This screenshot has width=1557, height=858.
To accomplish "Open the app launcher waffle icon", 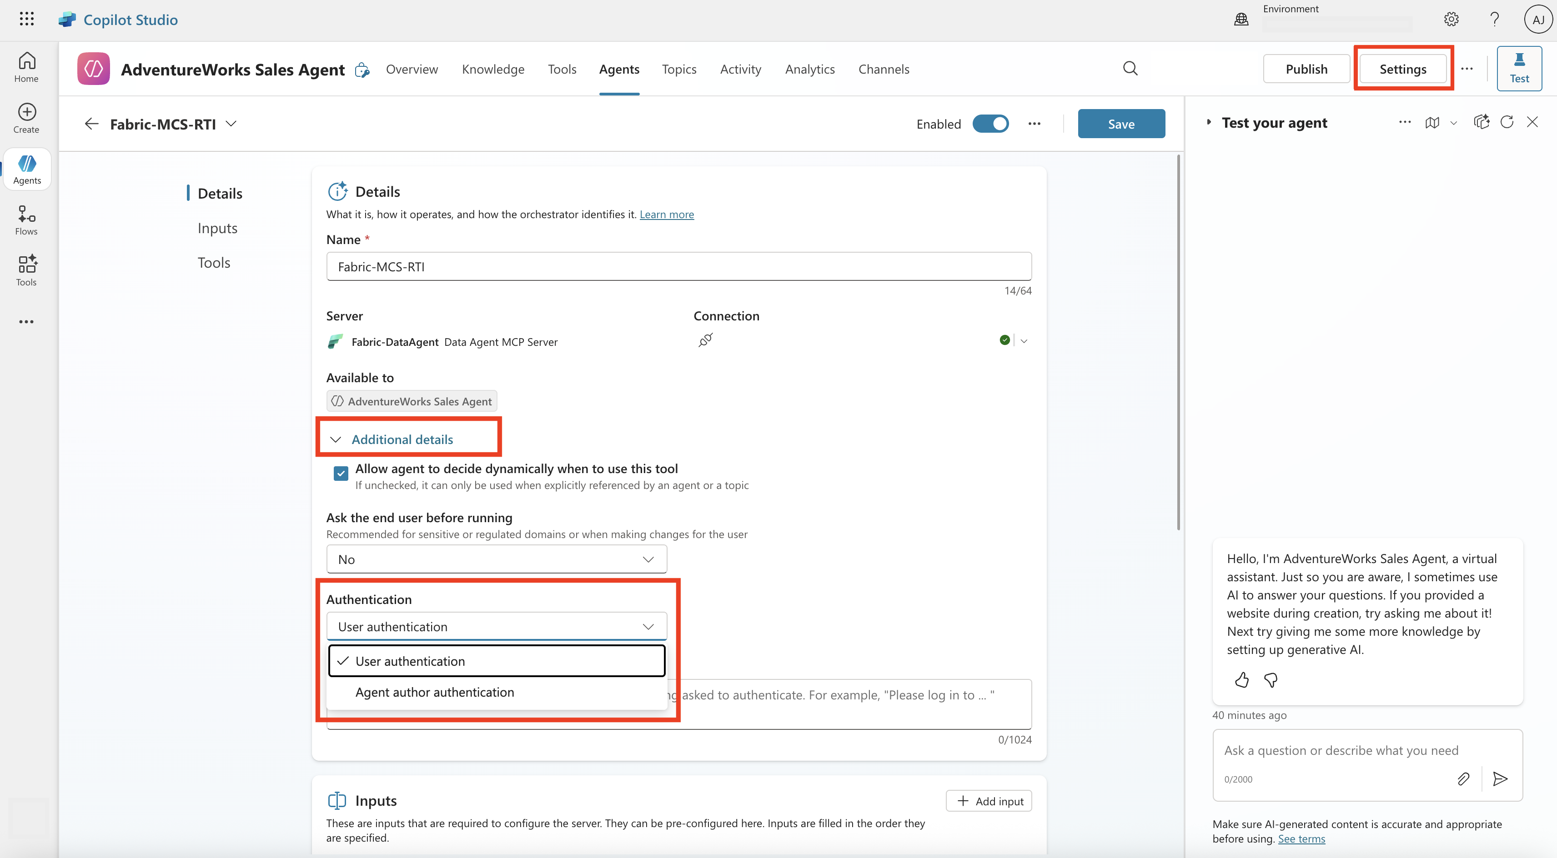I will pos(26,20).
